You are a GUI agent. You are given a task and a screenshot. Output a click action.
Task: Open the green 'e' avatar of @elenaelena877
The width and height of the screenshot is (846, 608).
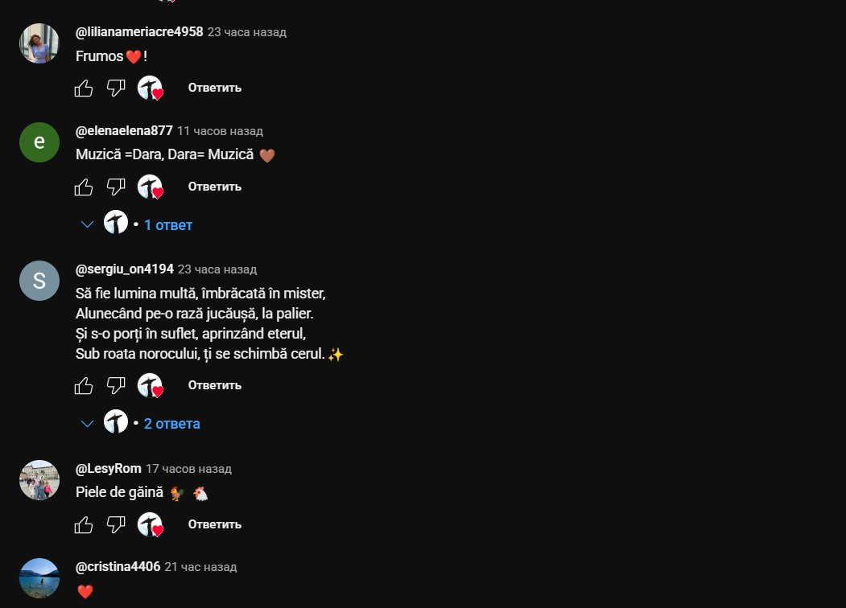pyautogui.click(x=39, y=142)
